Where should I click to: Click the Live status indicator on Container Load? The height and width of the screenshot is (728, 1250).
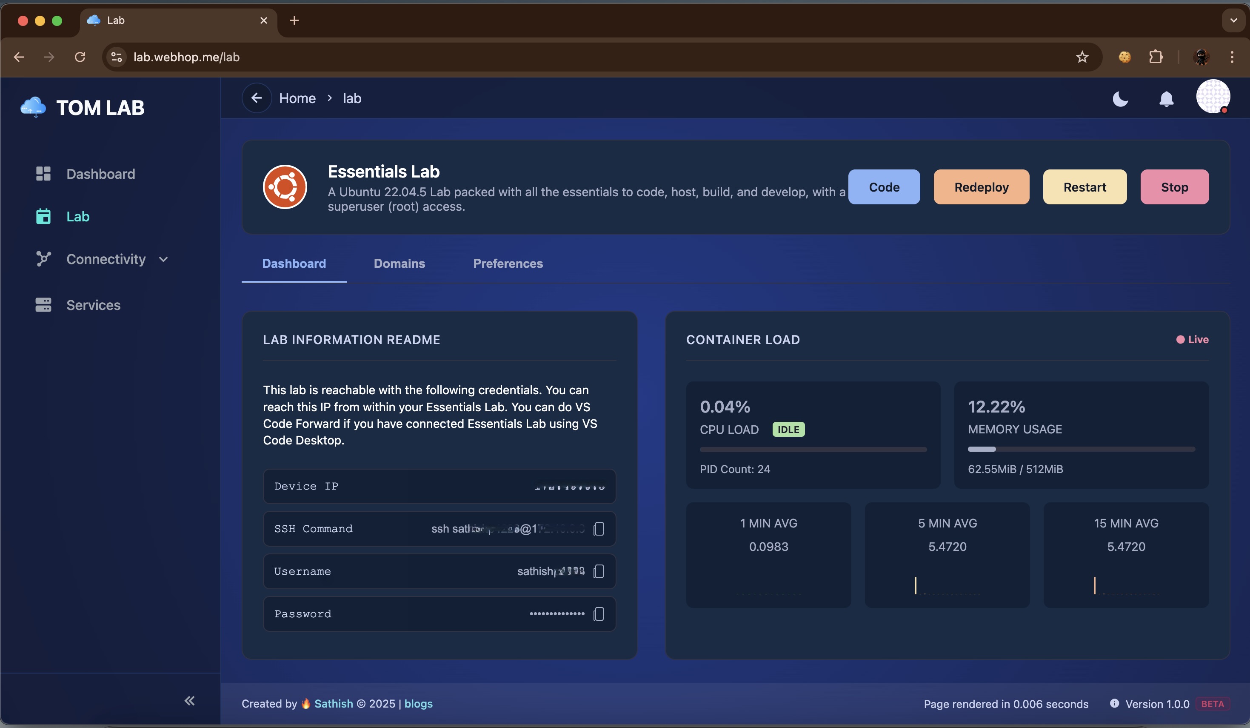pos(1193,339)
